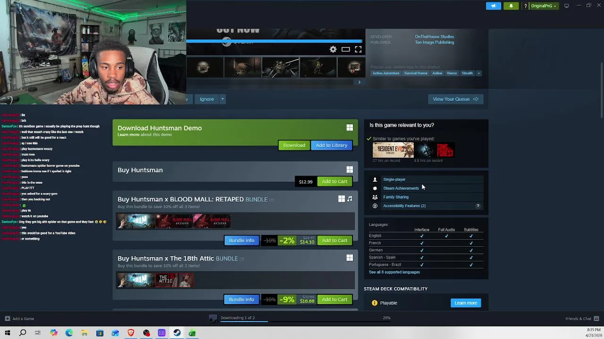Open developer OnTheHouse Studios link

(x=434, y=37)
